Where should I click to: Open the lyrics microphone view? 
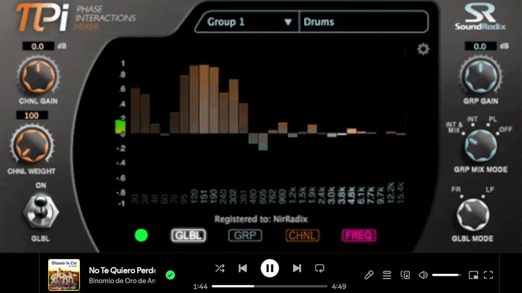pos(369,275)
